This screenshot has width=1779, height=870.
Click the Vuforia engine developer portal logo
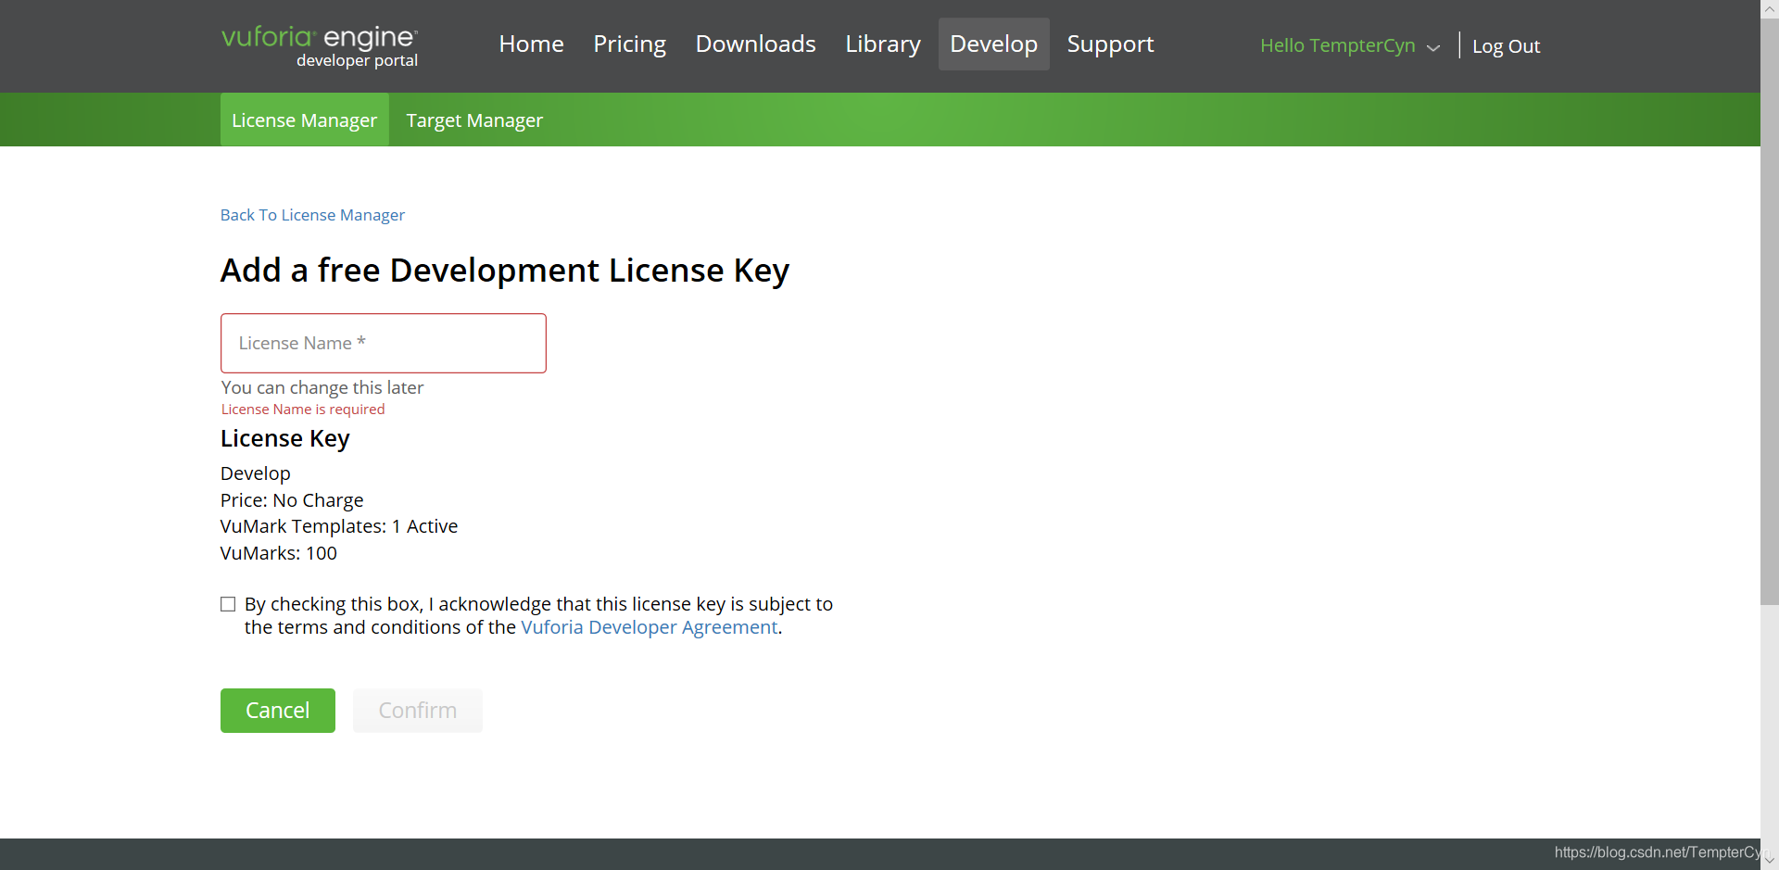pos(320,46)
